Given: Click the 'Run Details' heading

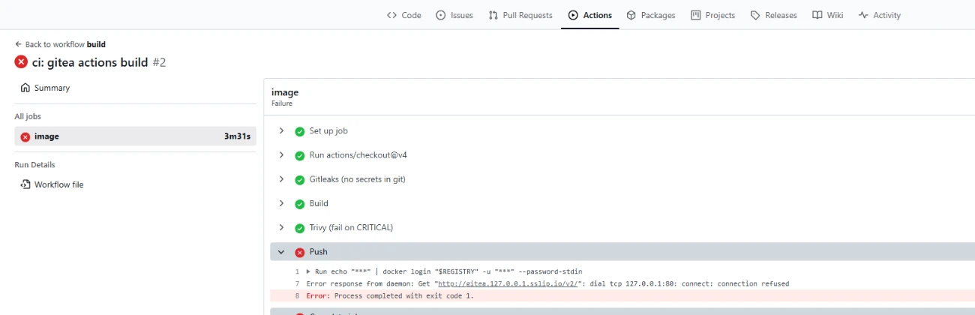Looking at the screenshot, I should click(34, 165).
